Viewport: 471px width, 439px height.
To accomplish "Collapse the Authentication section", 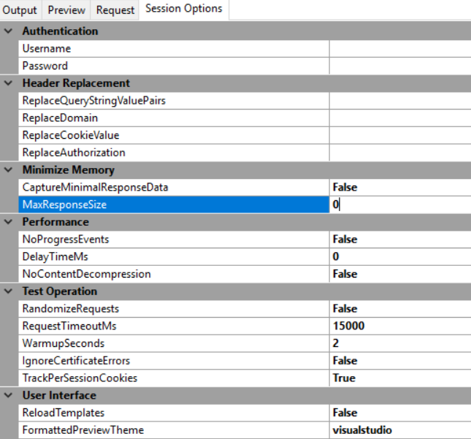I will point(9,31).
